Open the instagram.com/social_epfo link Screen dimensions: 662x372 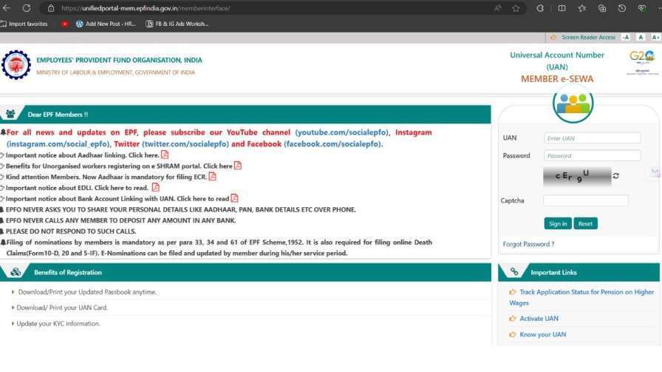click(58, 143)
